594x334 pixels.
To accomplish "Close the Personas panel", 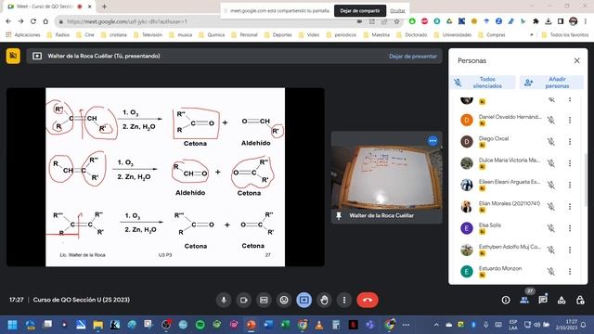I will pyautogui.click(x=576, y=60).
